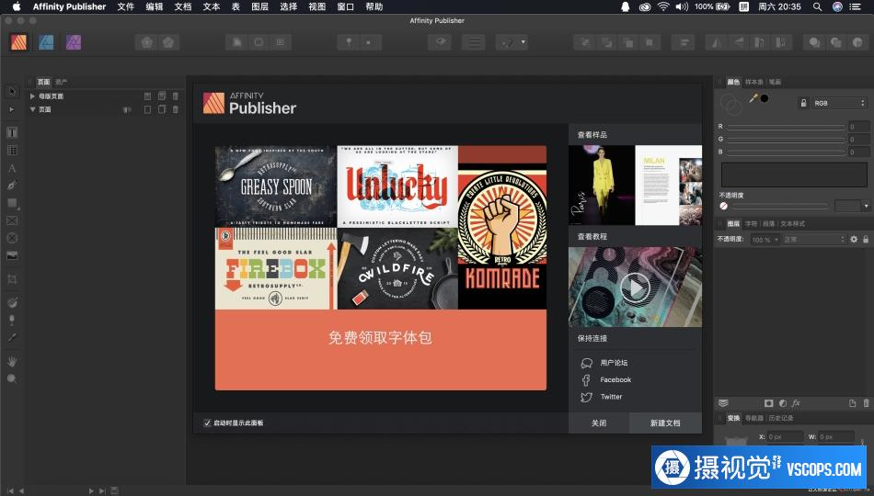Select the Frame Text tool

[x=12, y=132]
